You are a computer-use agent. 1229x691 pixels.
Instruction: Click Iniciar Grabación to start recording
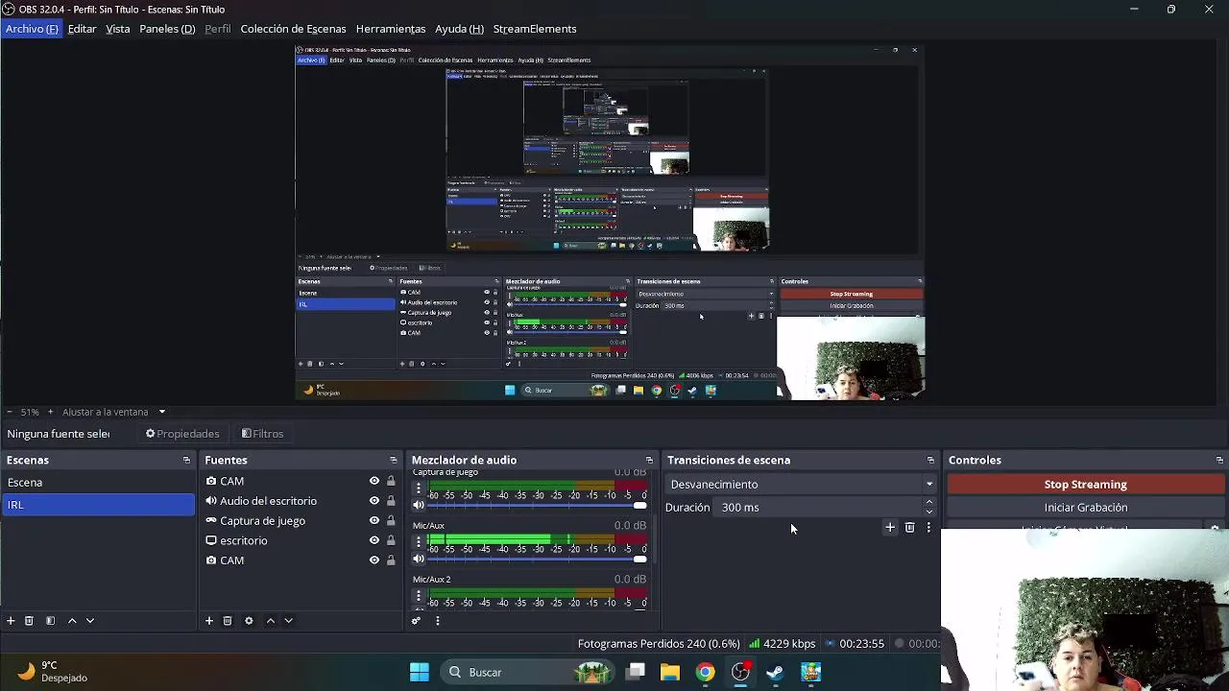[x=1085, y=508]
